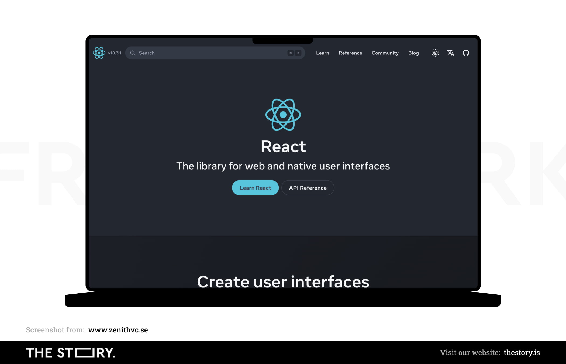Viewport: 566px width, 364px height.
Task: Toggle dark/light mode with sun icon
Action: pos(435,53)
